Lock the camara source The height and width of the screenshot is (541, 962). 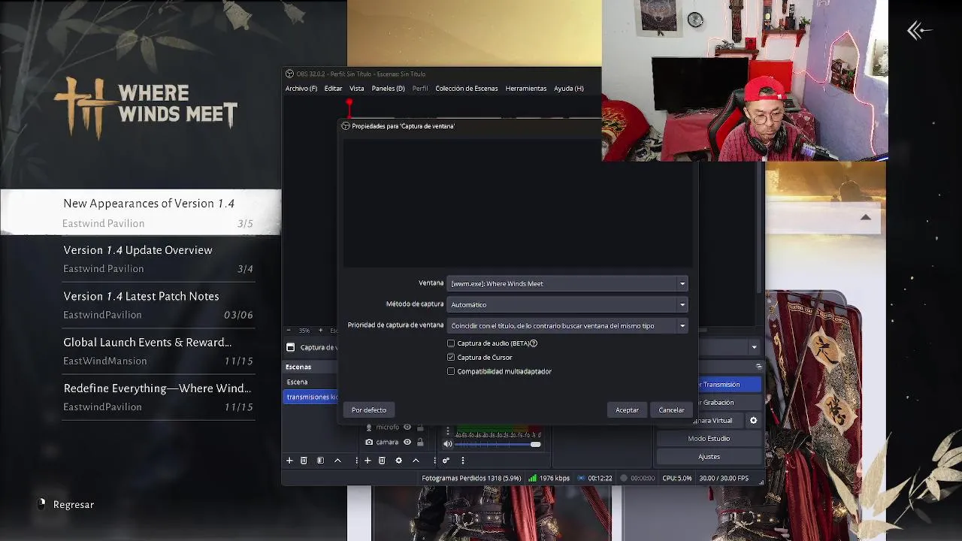click(x=420, y=443)
